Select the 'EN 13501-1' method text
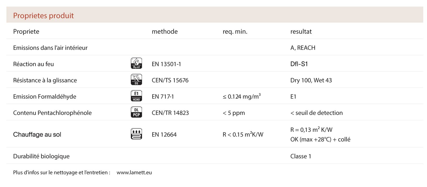 click(166, 64)
